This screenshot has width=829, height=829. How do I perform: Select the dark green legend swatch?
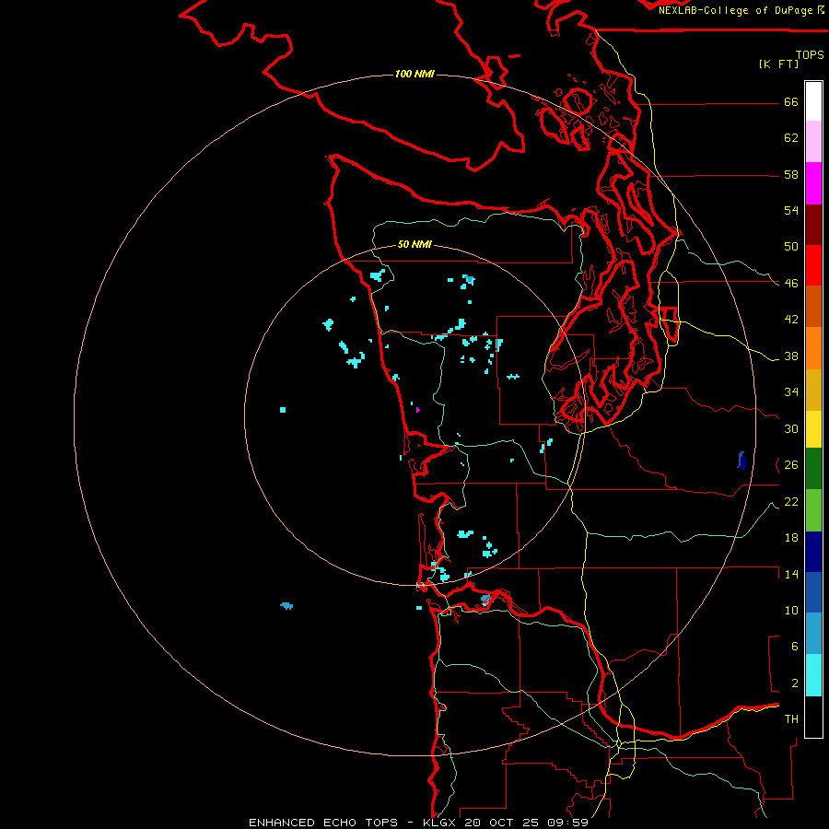pyautogui.click(x=813, y=469)
